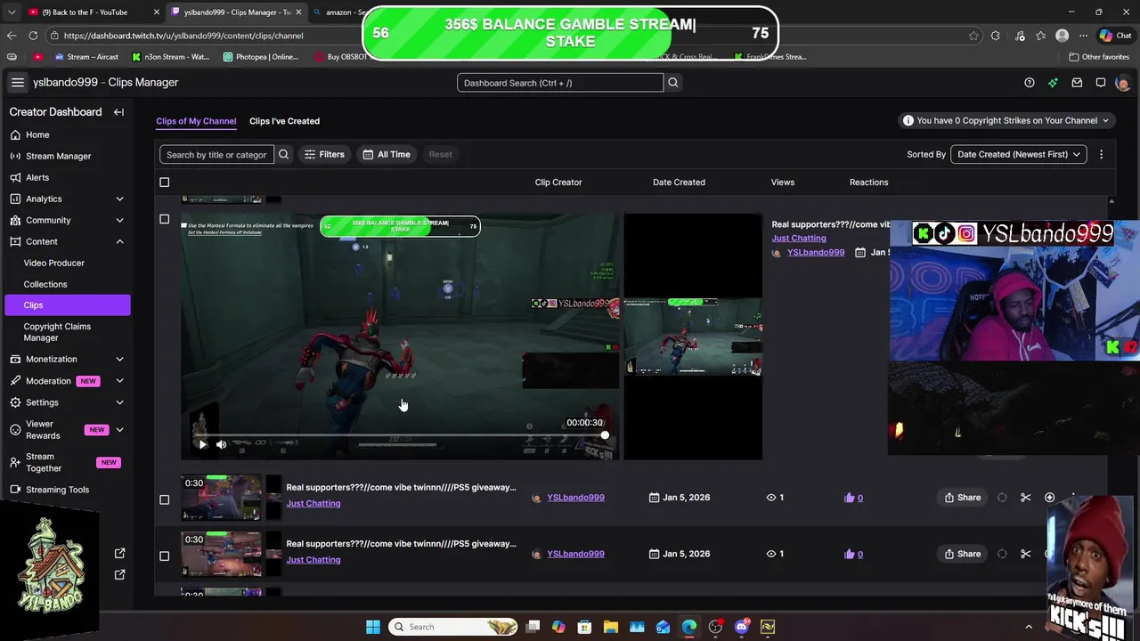Image resolution: width=1140 pixels, height=641 pixels.
Task: Open Video Producer in the sidebar
Action: [x=54, y=263]
